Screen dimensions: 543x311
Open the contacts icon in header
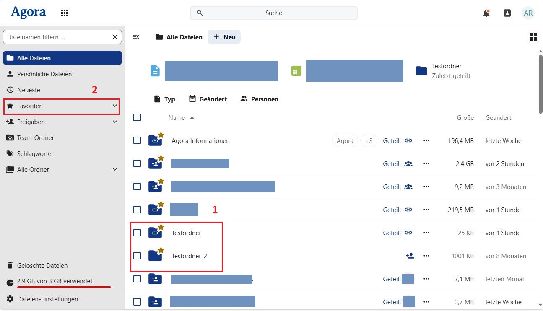(x=507, y=13)
